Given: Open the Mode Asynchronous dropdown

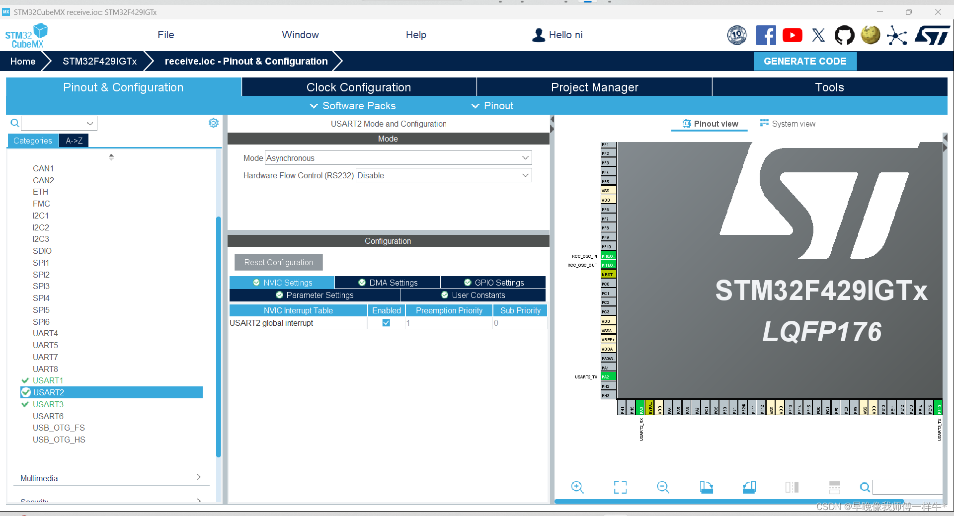Looking at the screenshot, I should (398, 158).
